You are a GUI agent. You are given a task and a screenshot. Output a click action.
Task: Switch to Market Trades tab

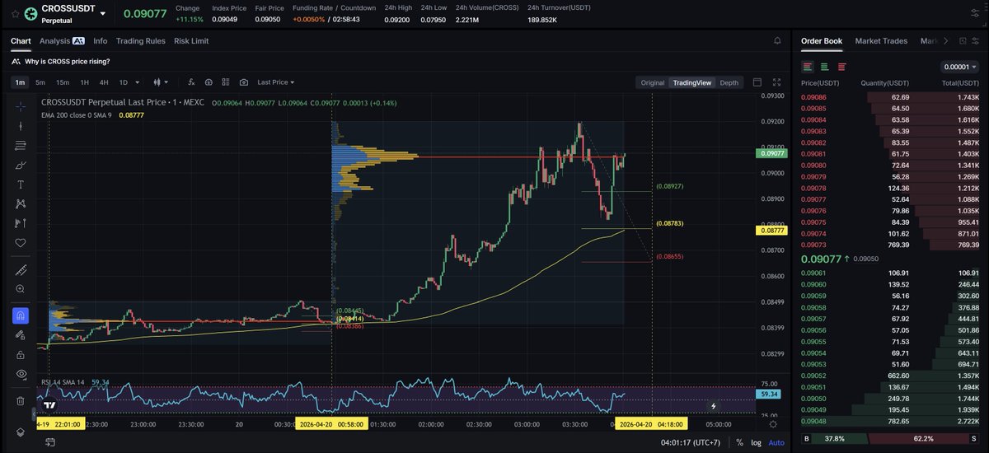pos(881,40)
